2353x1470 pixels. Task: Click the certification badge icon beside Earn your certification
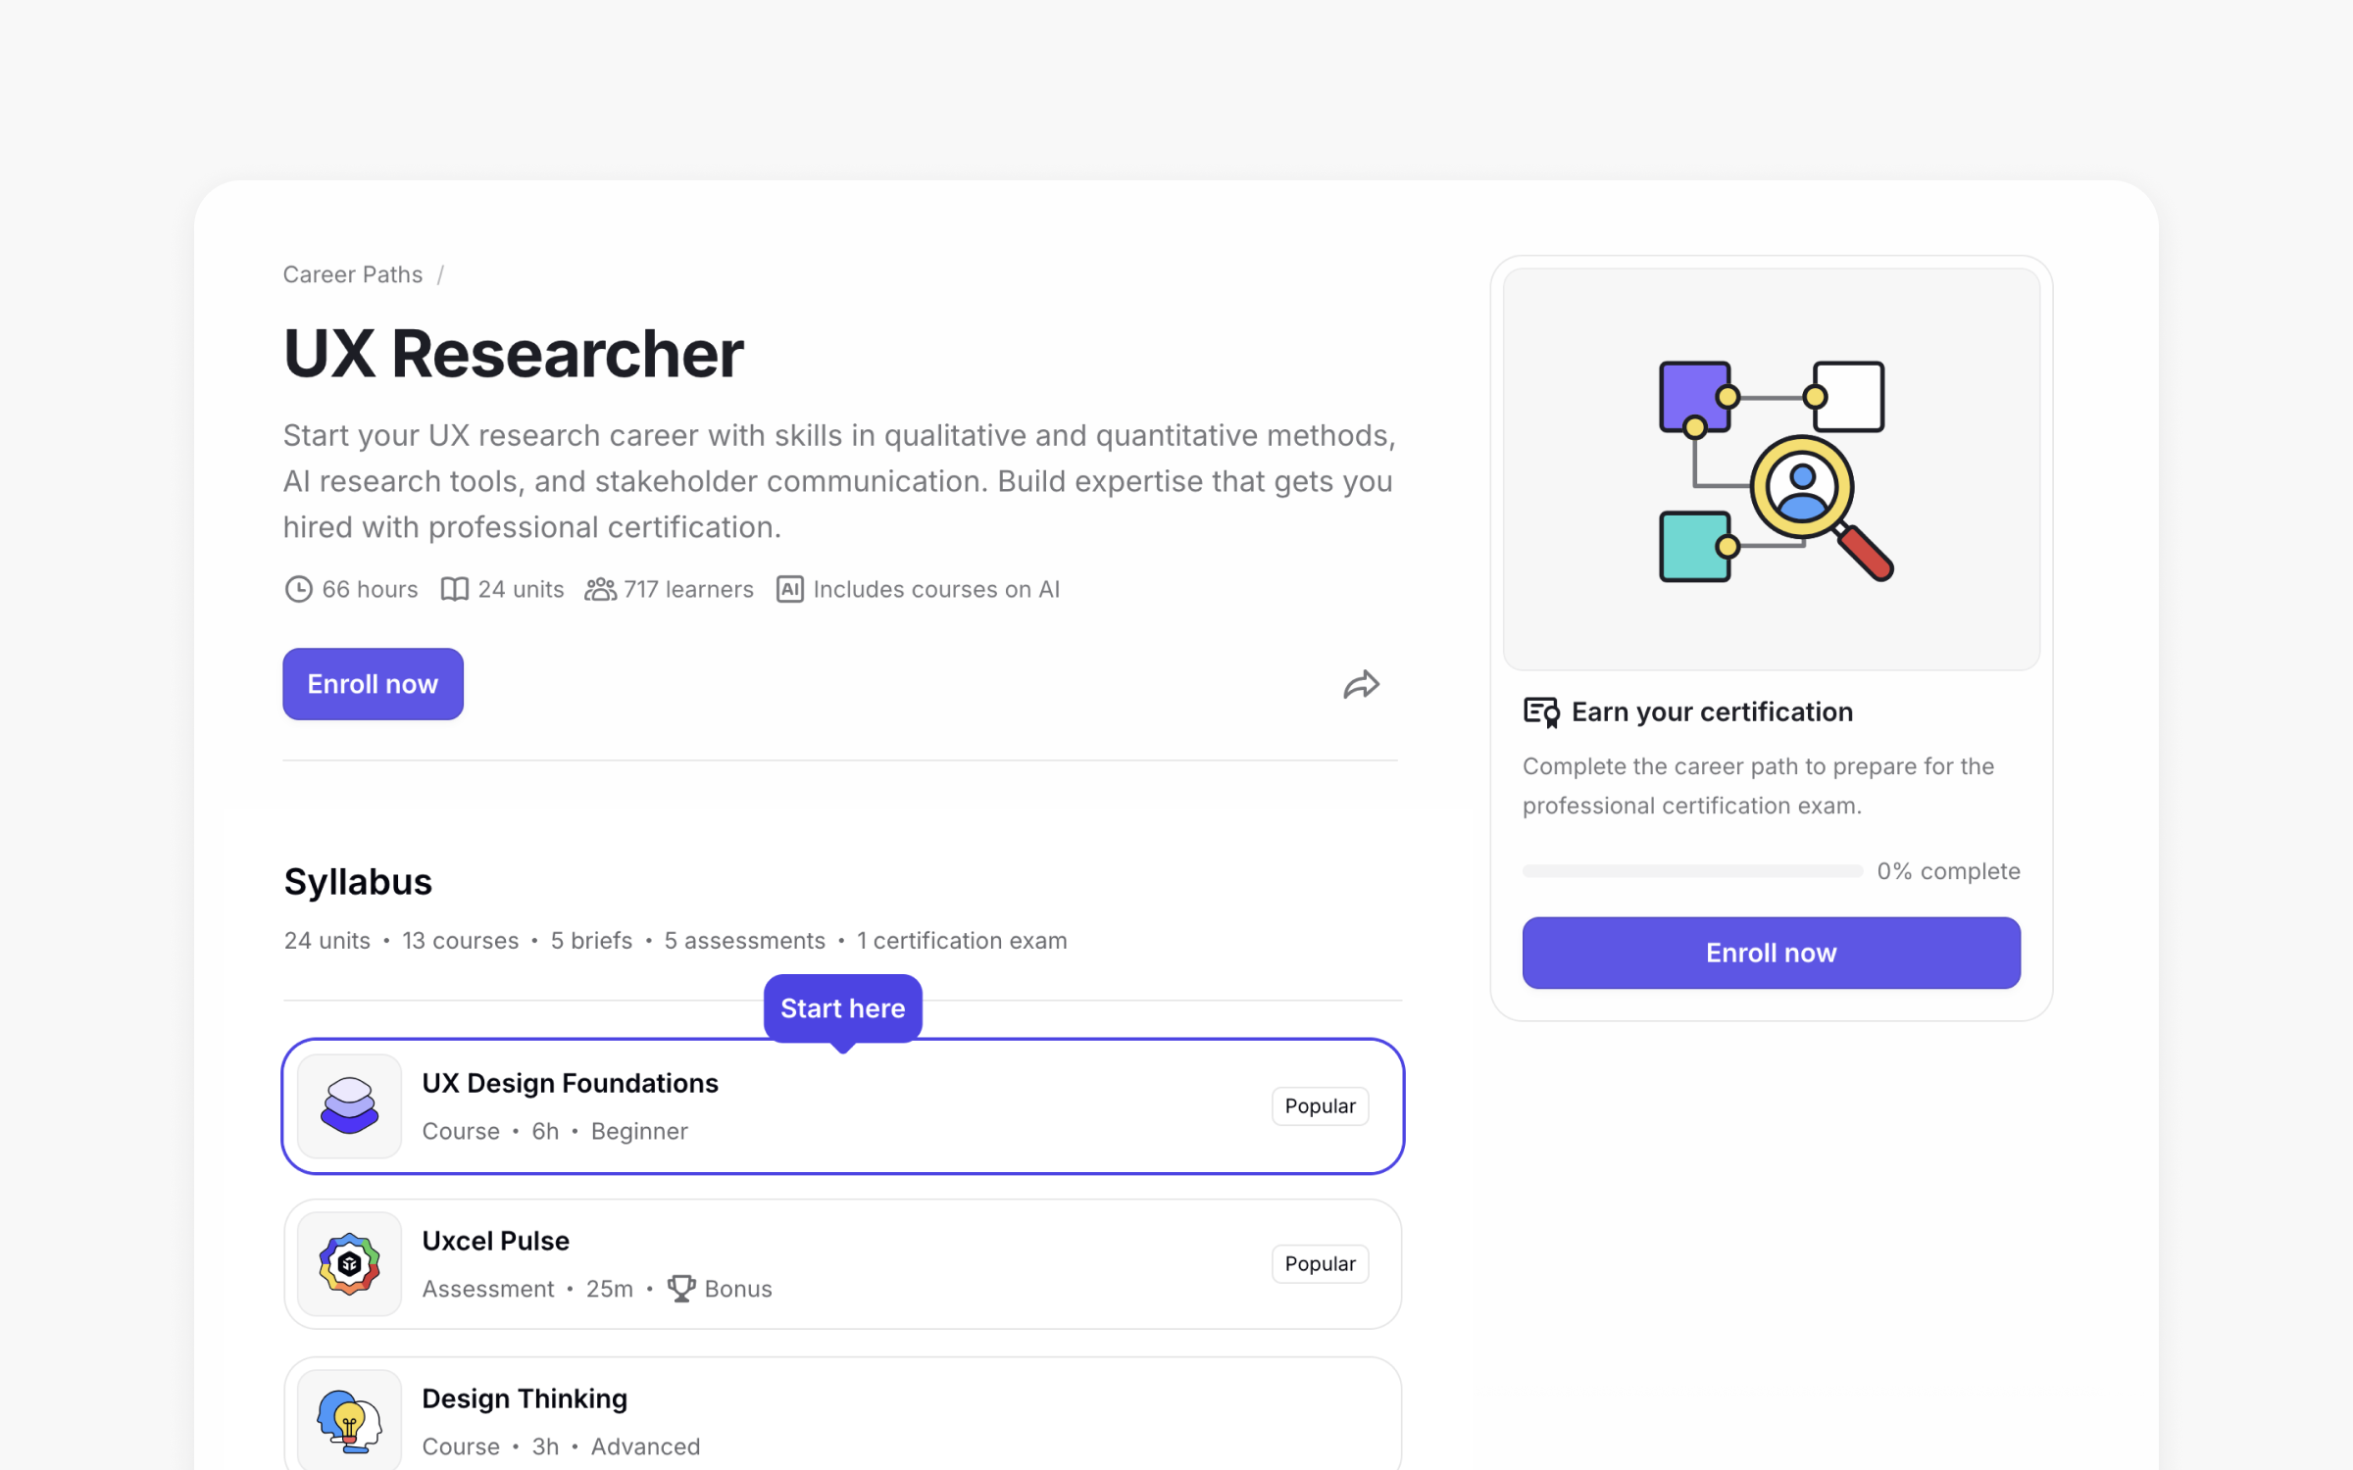click(1540, 712)
